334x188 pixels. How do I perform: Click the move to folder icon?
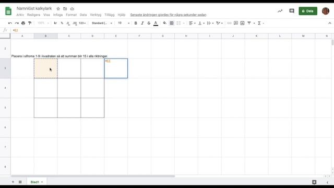coord(65,9)
